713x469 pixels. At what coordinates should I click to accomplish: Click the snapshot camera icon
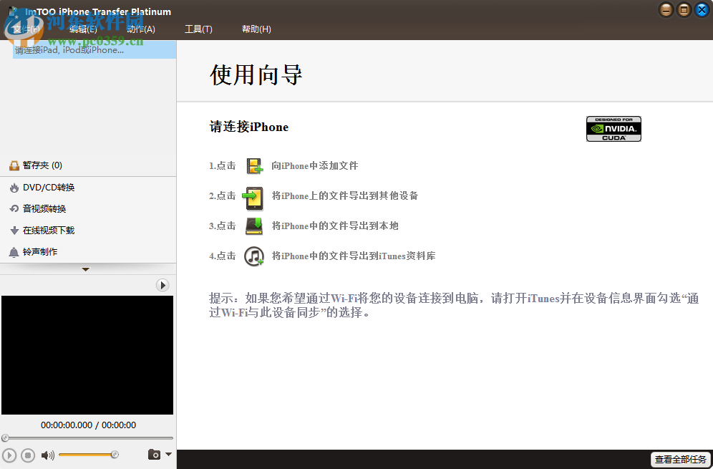(154, 454)
